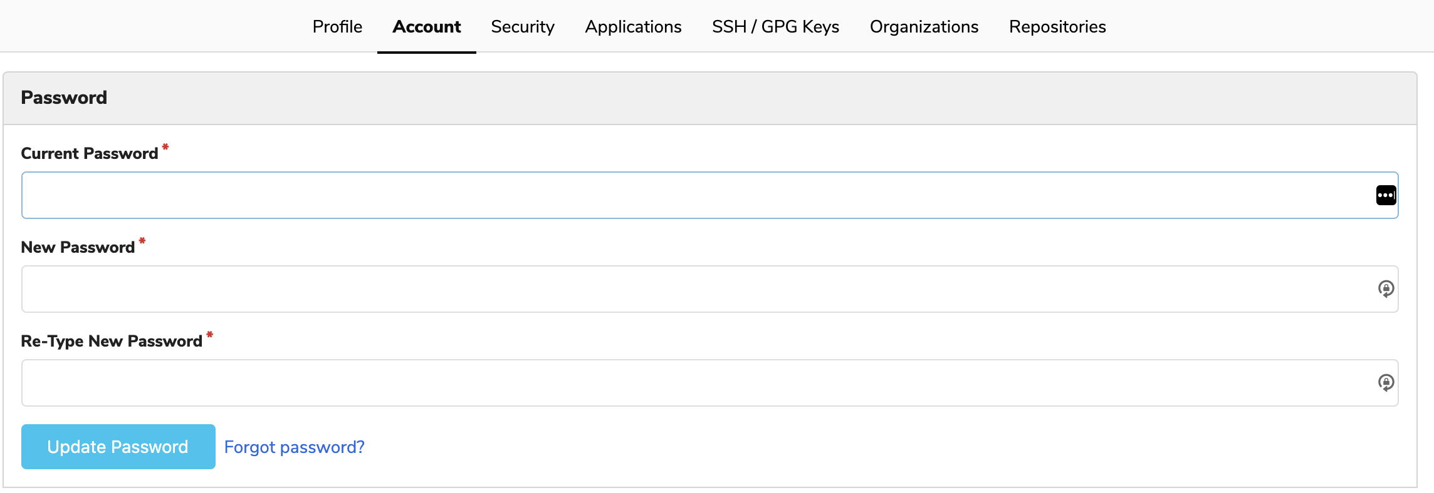1434x493 pixels.
Task: Follow the Forgot password? link
Action: click(294, 447)
